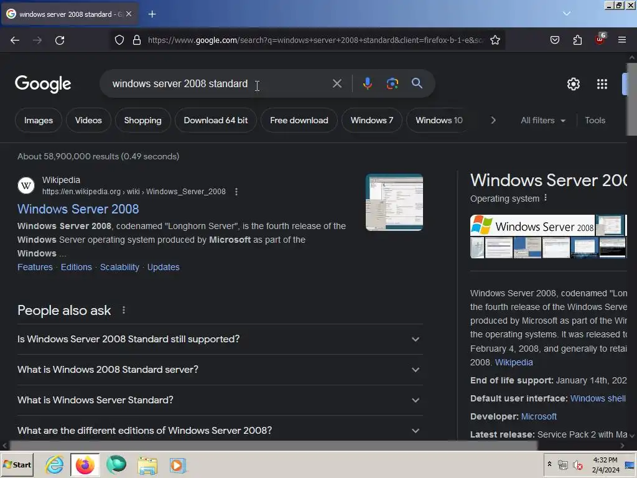View site security lock information
This screenshot has width=637, height=478.
coord(137,40)
